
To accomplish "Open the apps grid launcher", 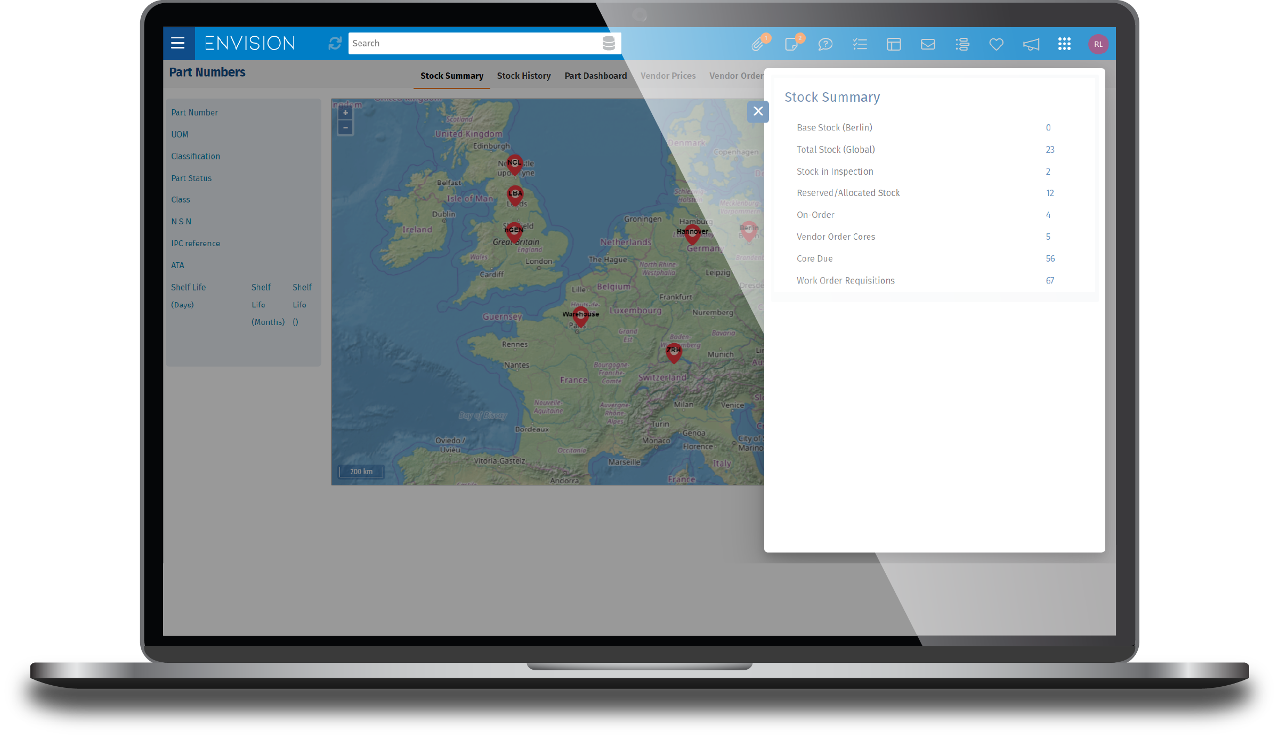I will point(1064,44).
